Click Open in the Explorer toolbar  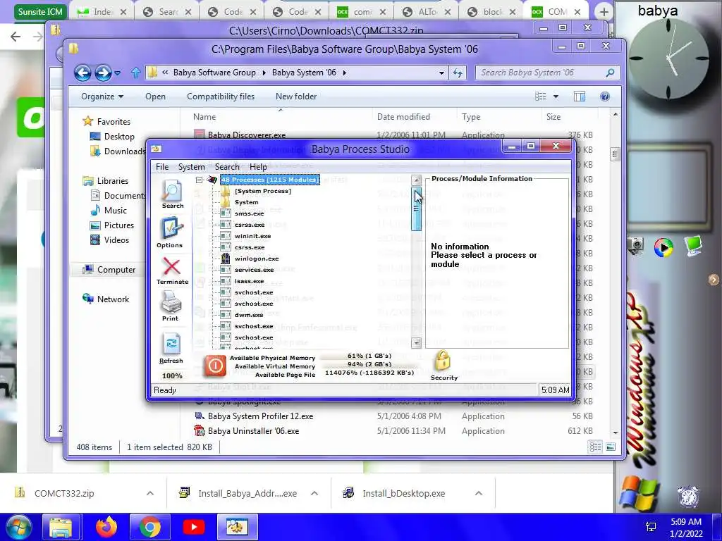click(x=155, y=97)
